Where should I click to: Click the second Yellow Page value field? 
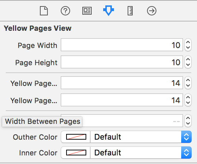click(122, 100)
